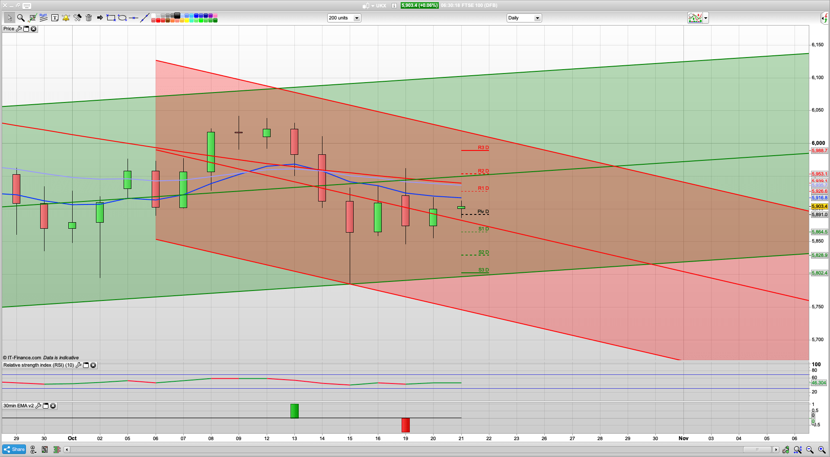Select the diagonal trend line tool
830x457 pixels.
point(145,18)
